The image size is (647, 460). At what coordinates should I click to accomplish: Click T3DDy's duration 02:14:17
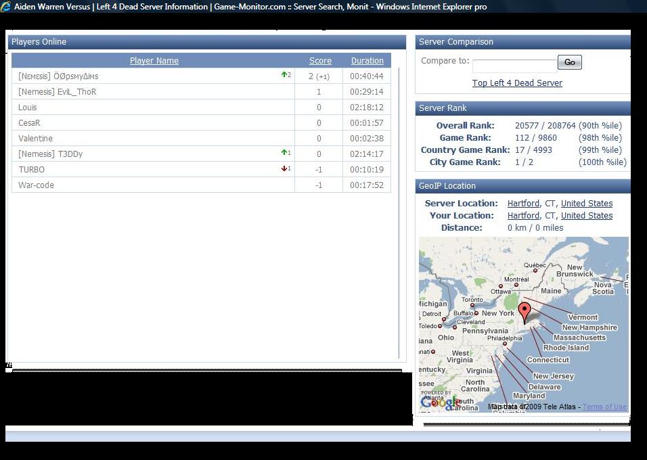click(x=367, y=154)
